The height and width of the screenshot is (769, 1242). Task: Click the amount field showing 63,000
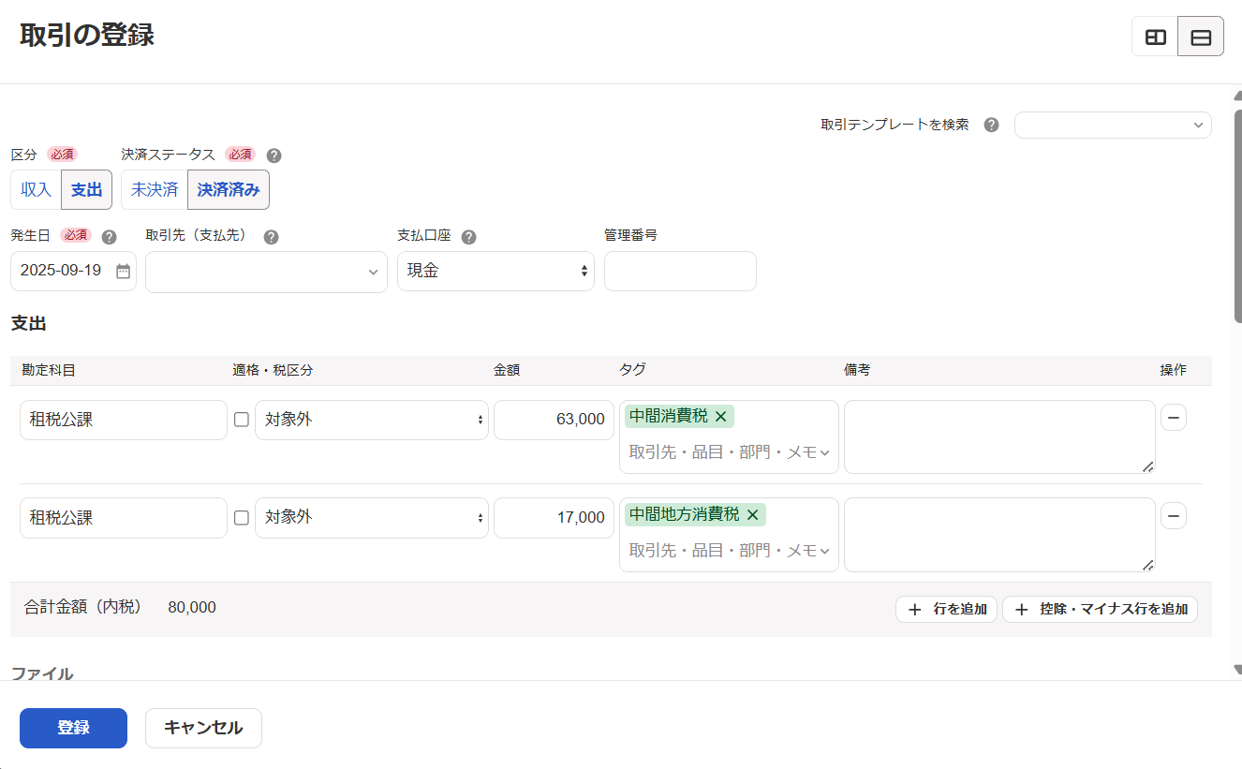pos(554,420)
